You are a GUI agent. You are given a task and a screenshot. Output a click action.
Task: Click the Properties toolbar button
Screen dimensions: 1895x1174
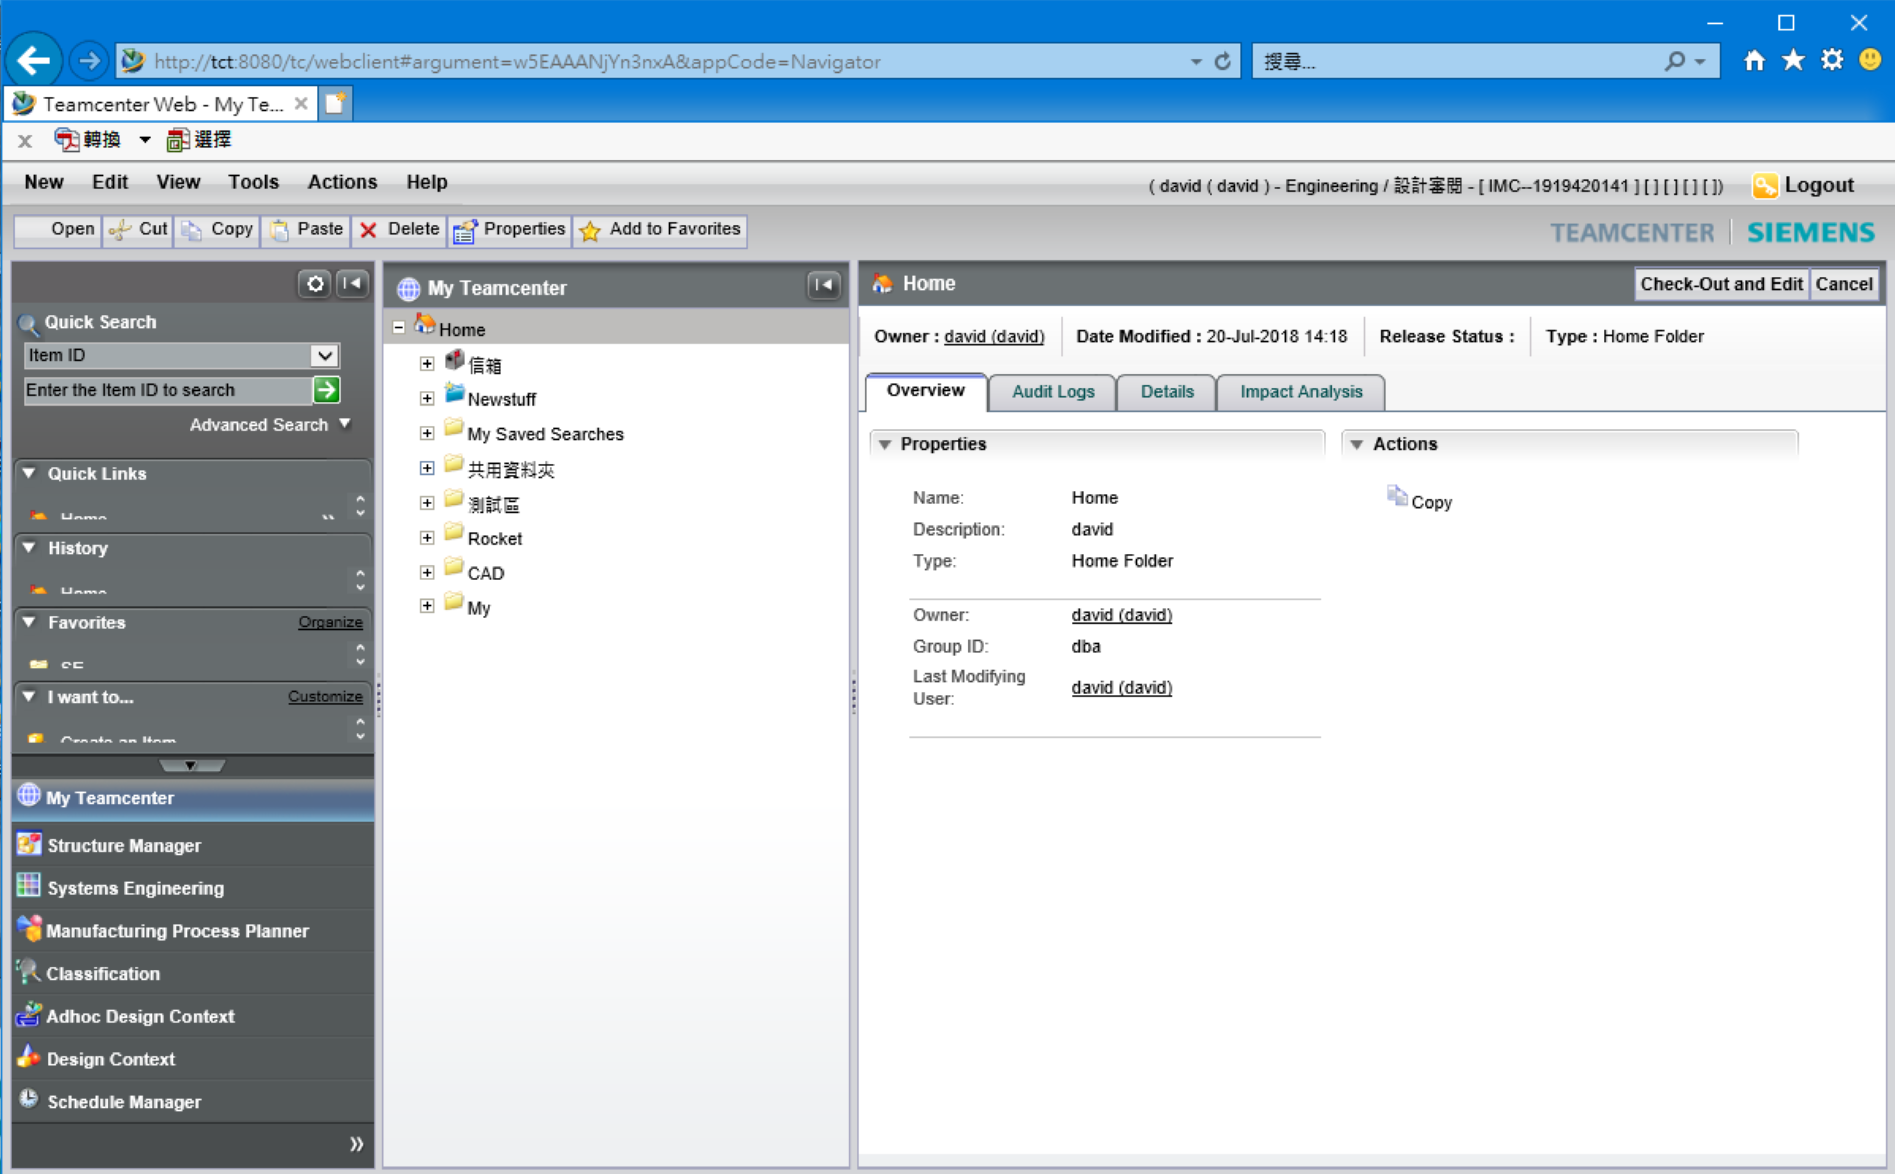[x=510, y=230]
